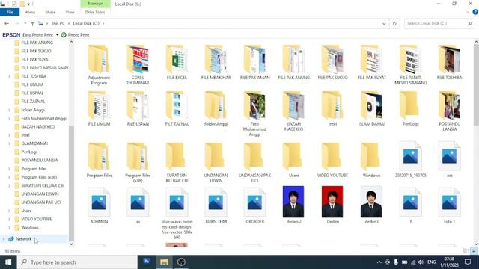Select the POSYANDU LANSIA folder in main pane

point(449,111)
